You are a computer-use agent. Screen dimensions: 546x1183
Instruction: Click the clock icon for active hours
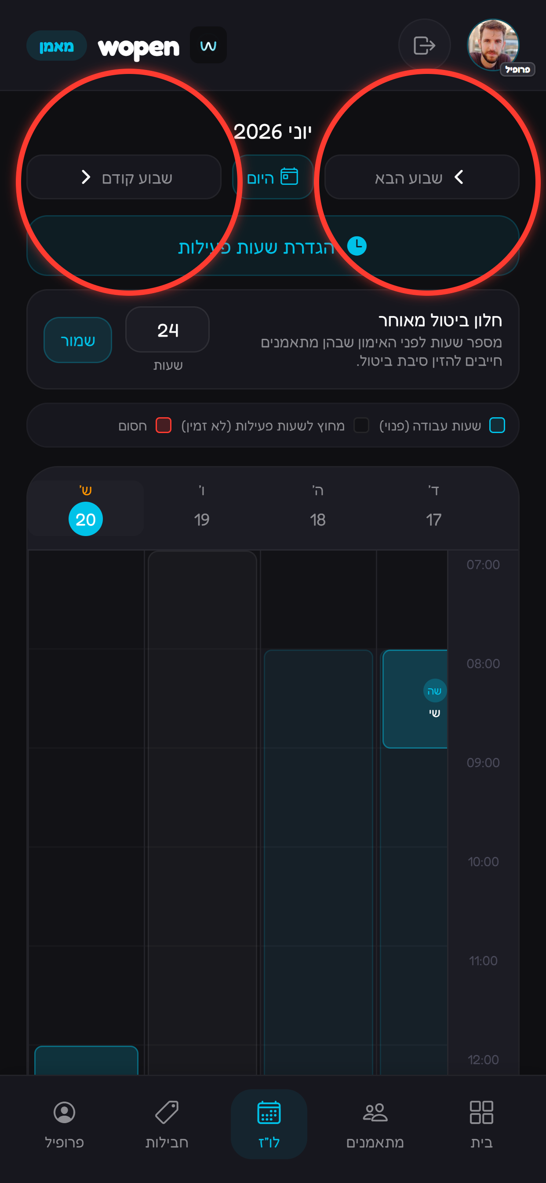[357, 246]
